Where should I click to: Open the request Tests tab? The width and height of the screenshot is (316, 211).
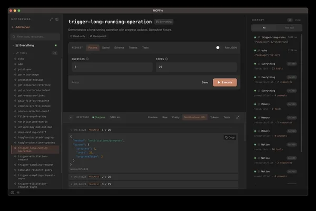point(145,47)
